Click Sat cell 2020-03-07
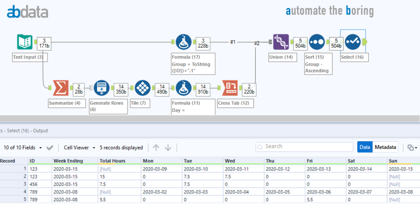 pos(367,192)
